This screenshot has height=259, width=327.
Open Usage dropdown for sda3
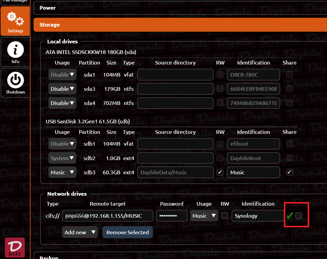(x=62, y=89)
